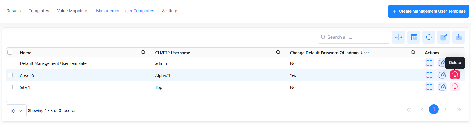Open the Settings tab

click(170, 11)
